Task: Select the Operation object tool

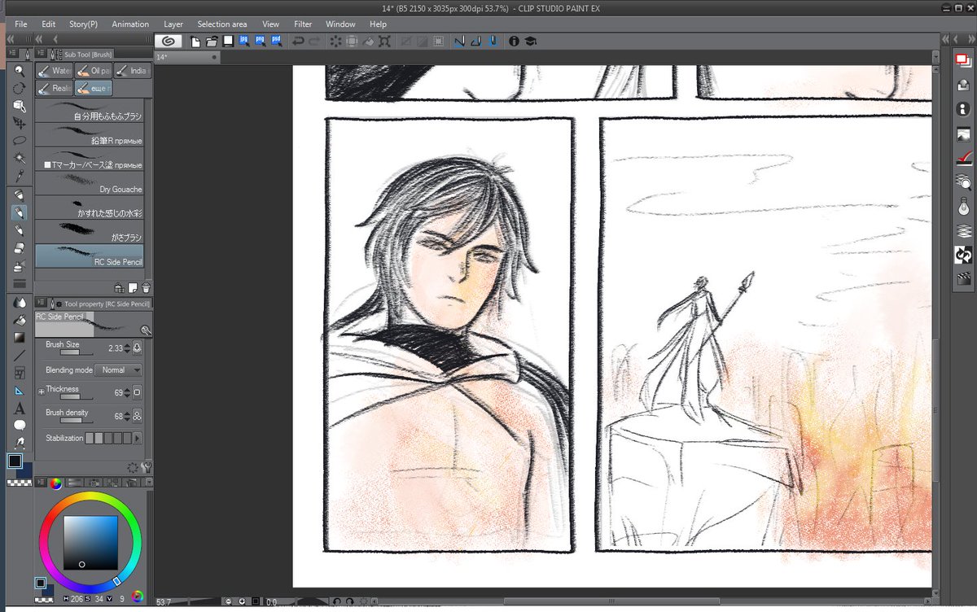Action: (20, 106)
